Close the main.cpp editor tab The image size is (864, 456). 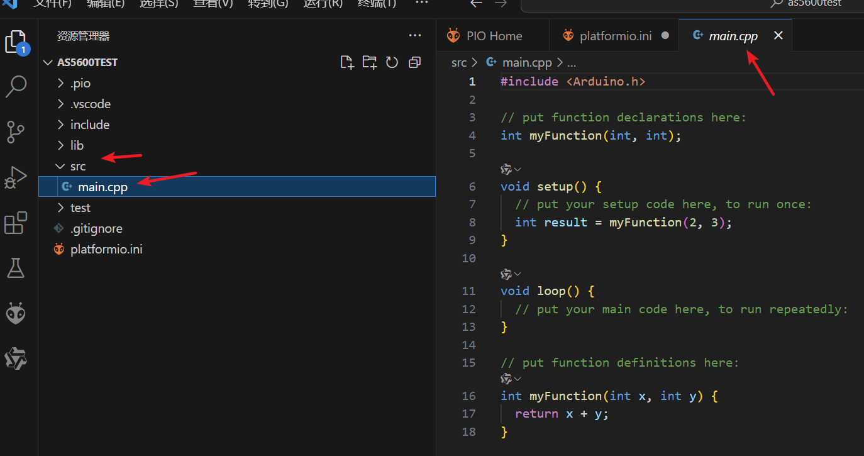point(778,36)
